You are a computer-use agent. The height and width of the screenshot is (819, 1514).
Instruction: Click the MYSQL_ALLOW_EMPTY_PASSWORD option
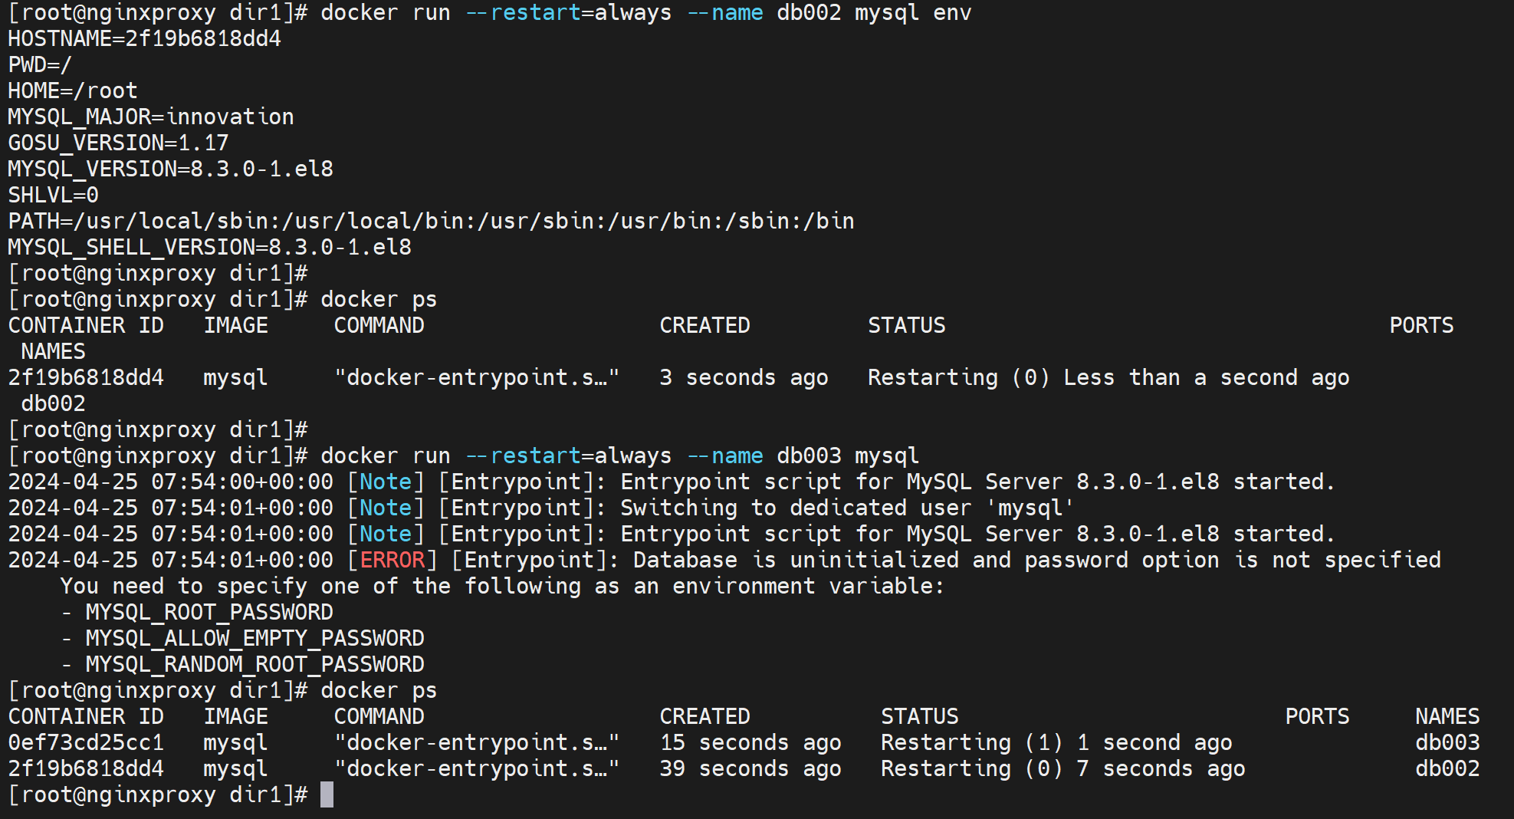(255, 638)
